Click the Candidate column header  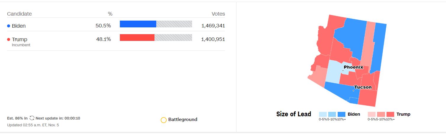click(x=20, y=14)
